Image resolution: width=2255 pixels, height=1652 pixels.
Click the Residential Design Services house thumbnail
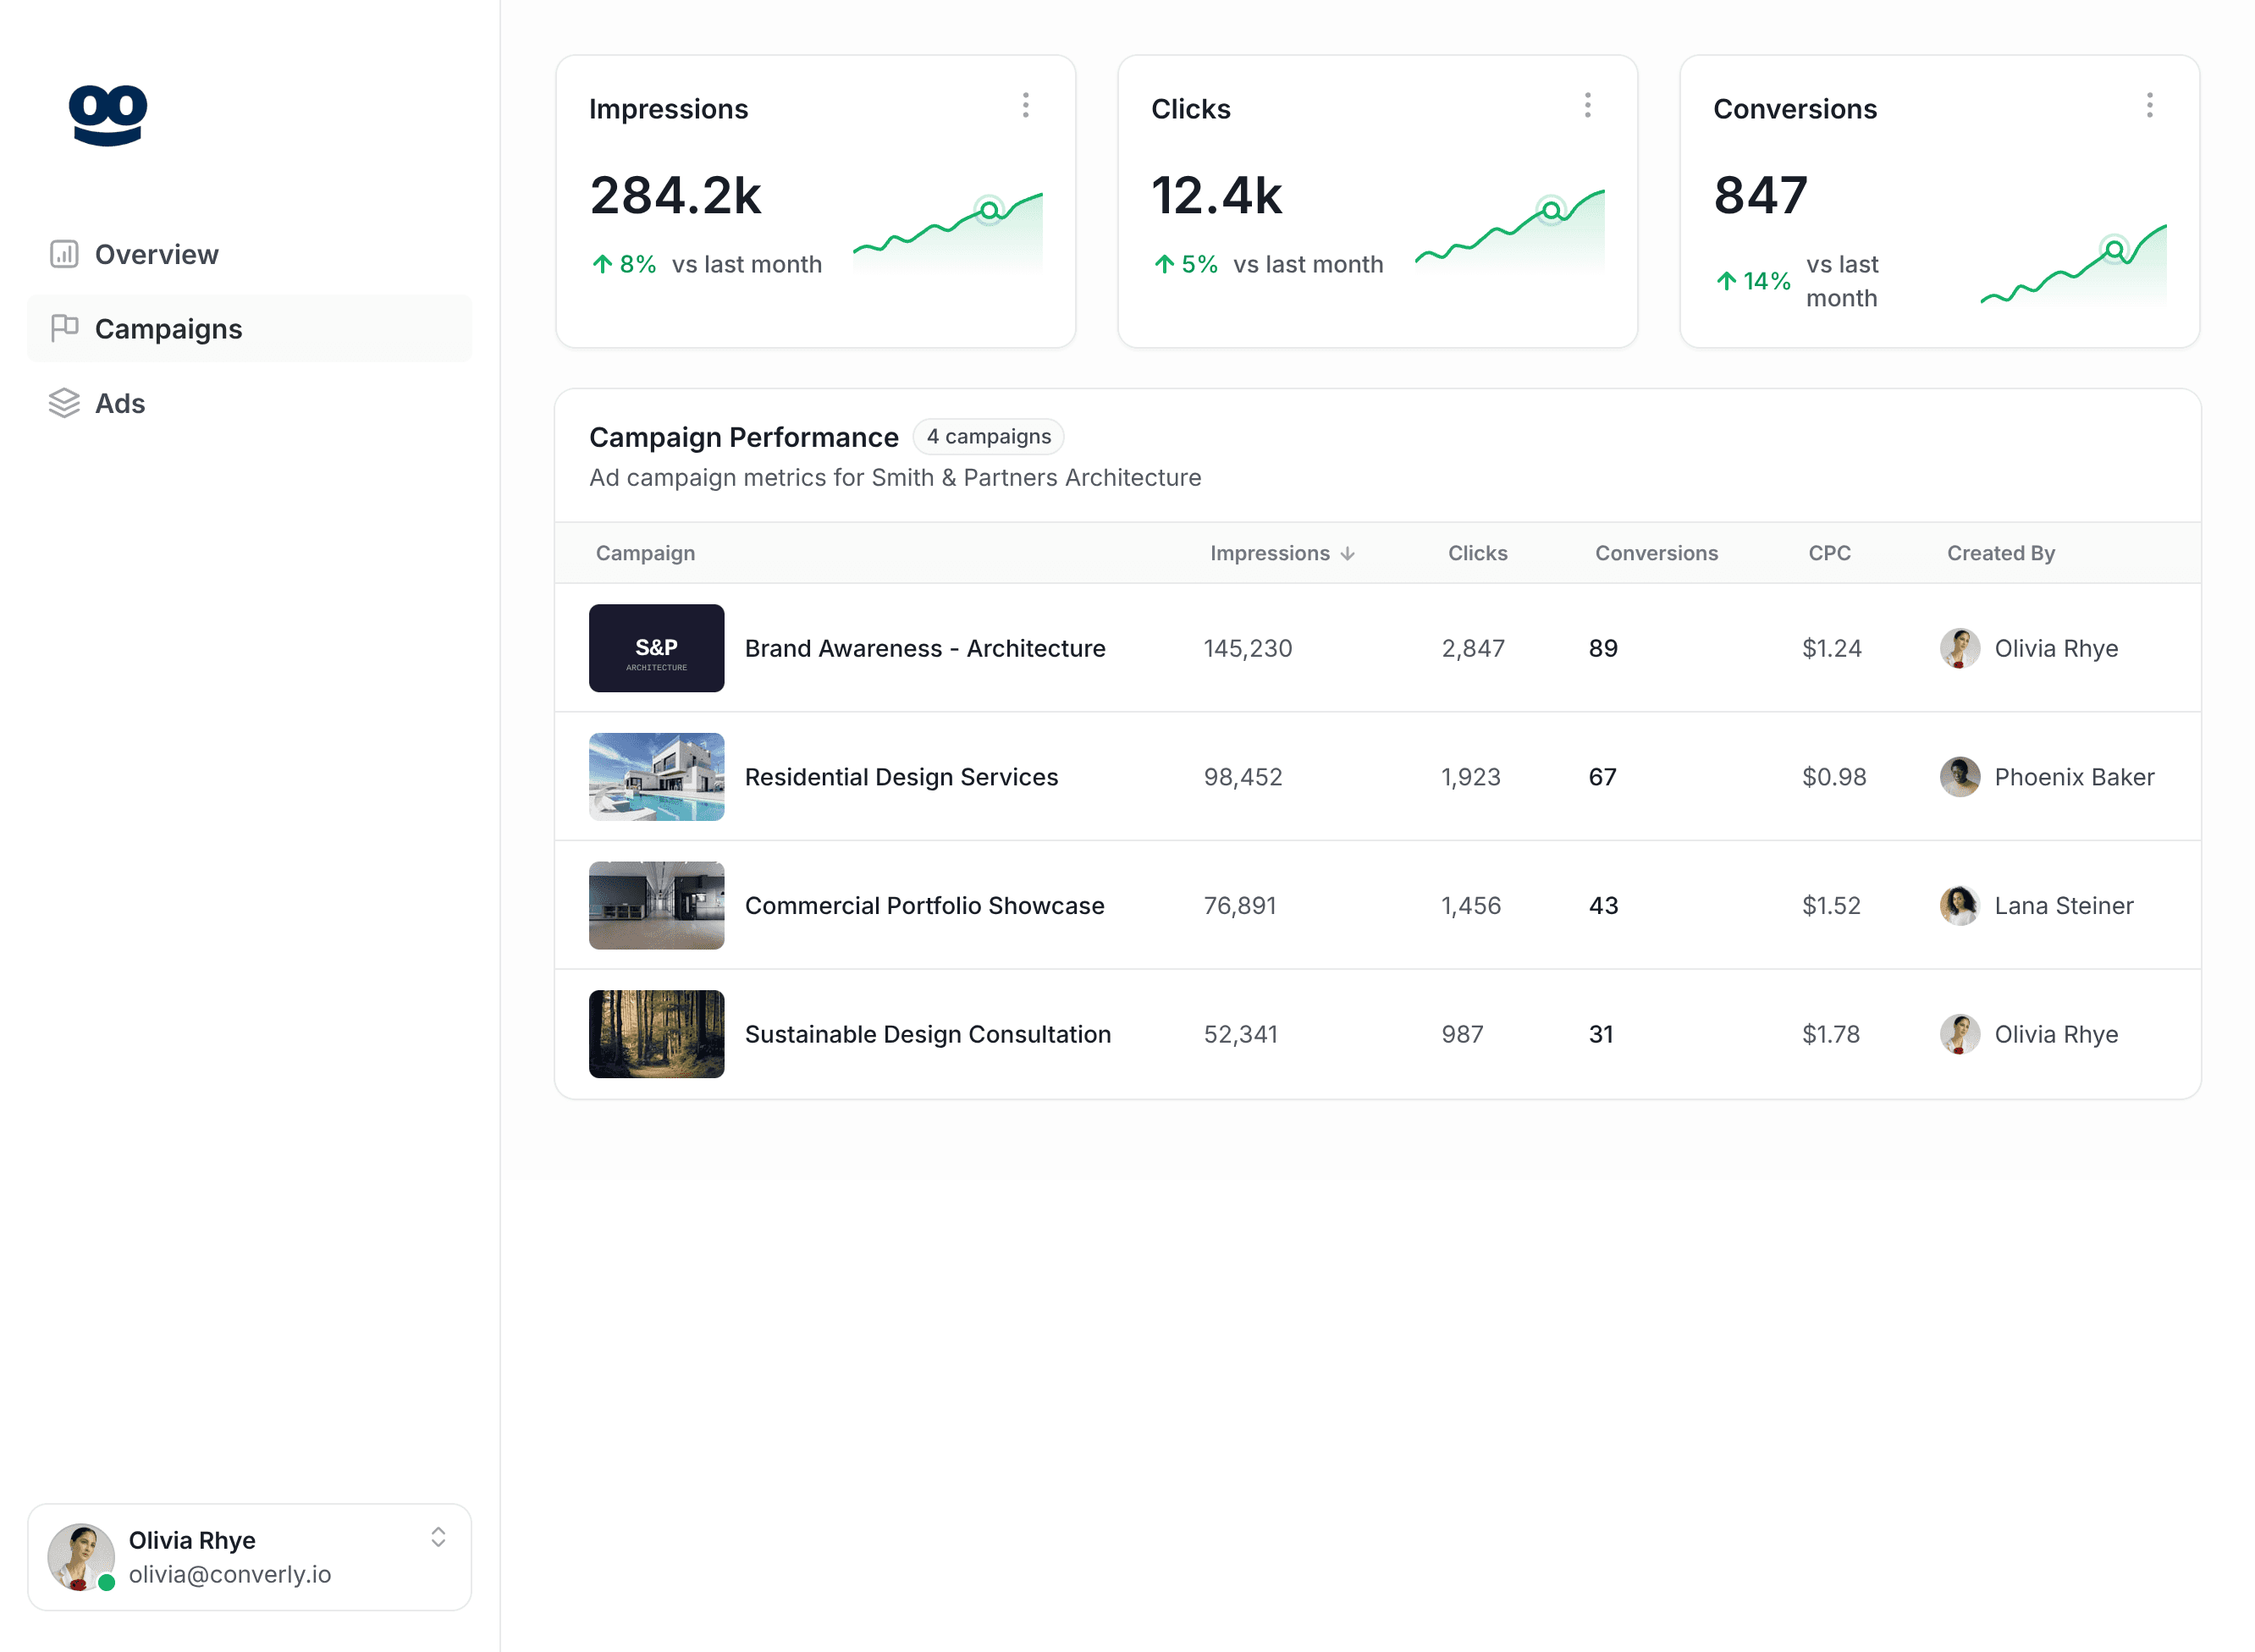[656, 777]
